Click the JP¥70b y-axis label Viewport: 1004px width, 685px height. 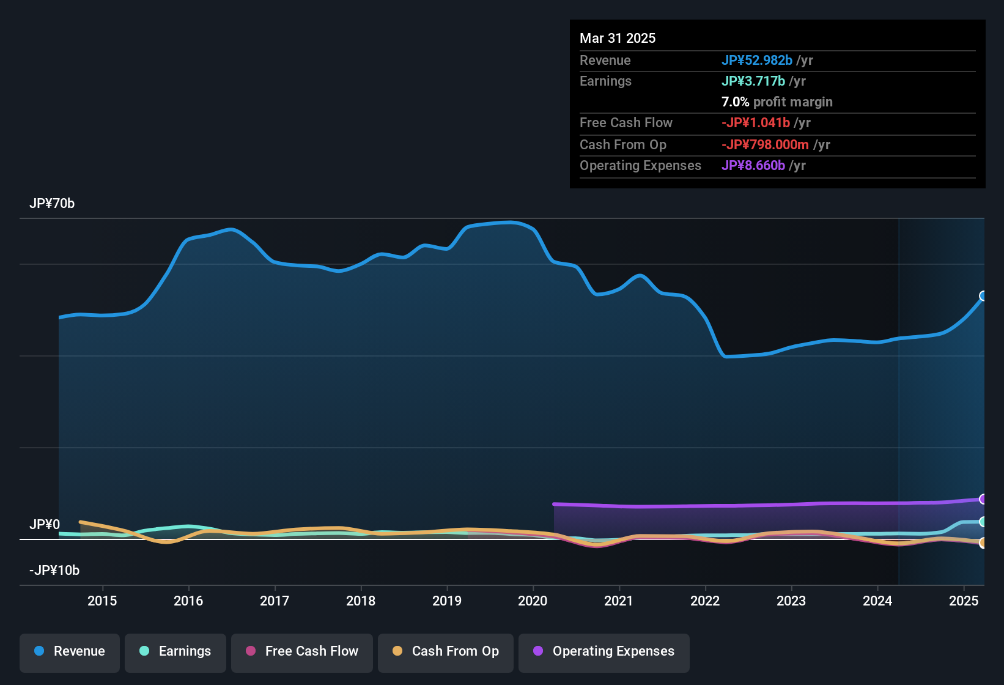coord(52,204)
